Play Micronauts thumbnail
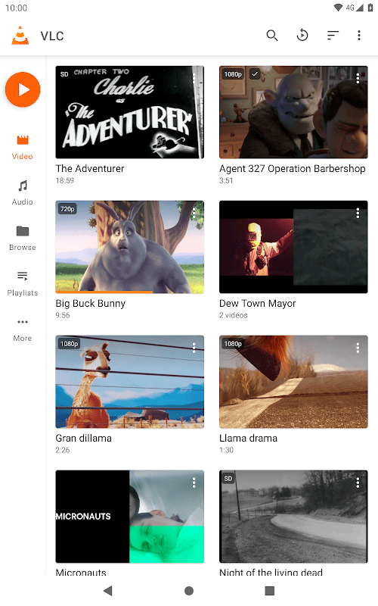 (129, 517)
